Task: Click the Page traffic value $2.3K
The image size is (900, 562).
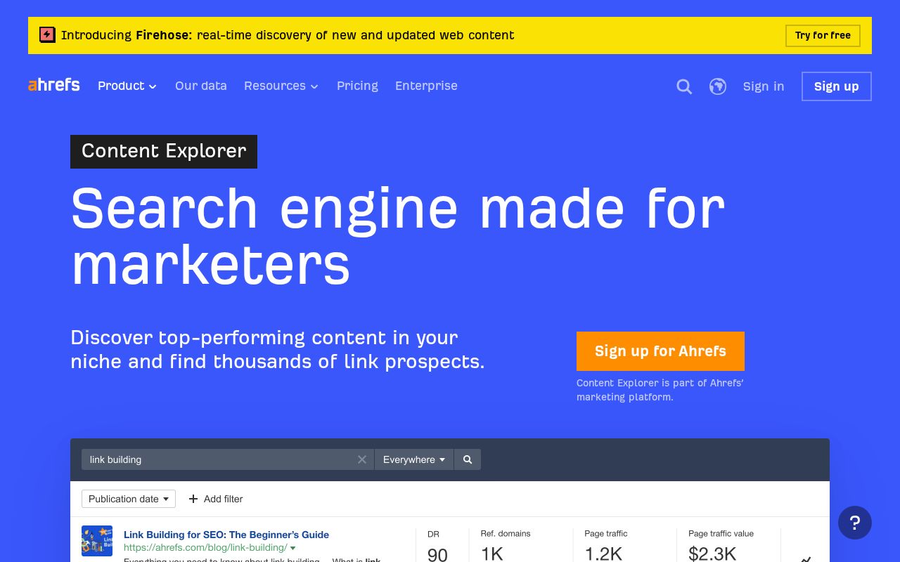Action: [x=712, y=554]
